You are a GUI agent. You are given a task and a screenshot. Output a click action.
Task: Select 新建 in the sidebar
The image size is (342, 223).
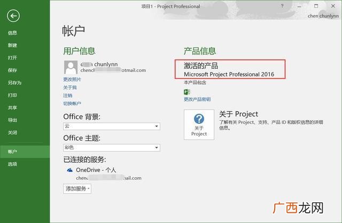point(12,45)
